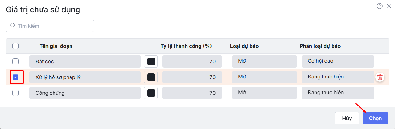Click the Hủy button
395x129 pixels.
(x=347, y=118)
